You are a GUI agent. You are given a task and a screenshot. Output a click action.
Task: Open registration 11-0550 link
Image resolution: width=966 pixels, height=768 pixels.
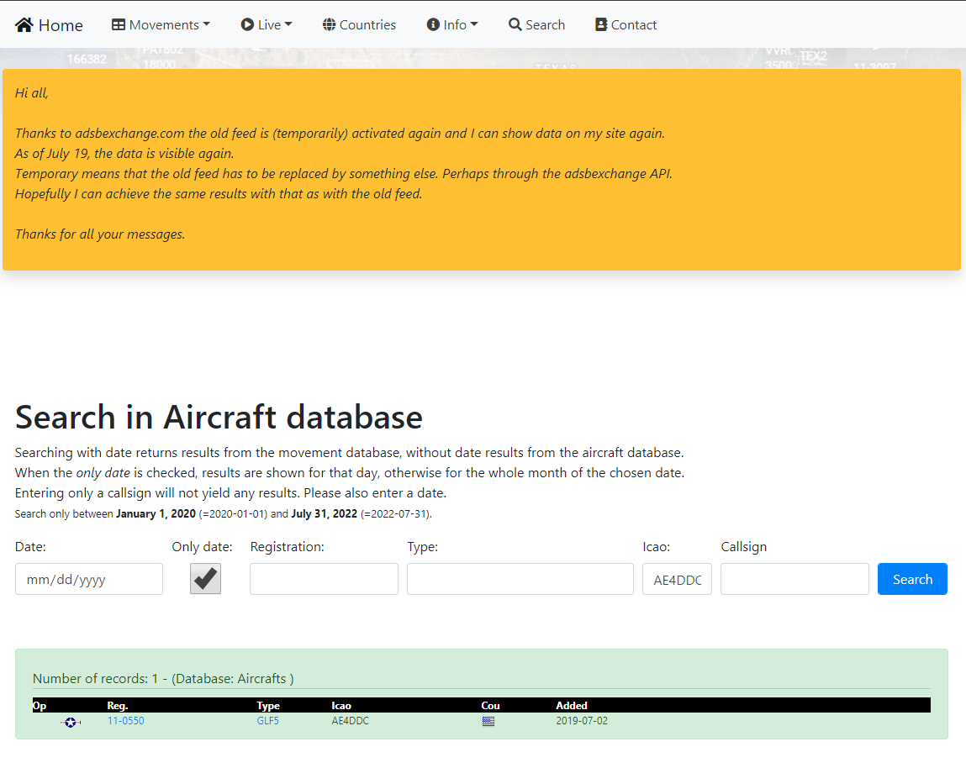125,721
